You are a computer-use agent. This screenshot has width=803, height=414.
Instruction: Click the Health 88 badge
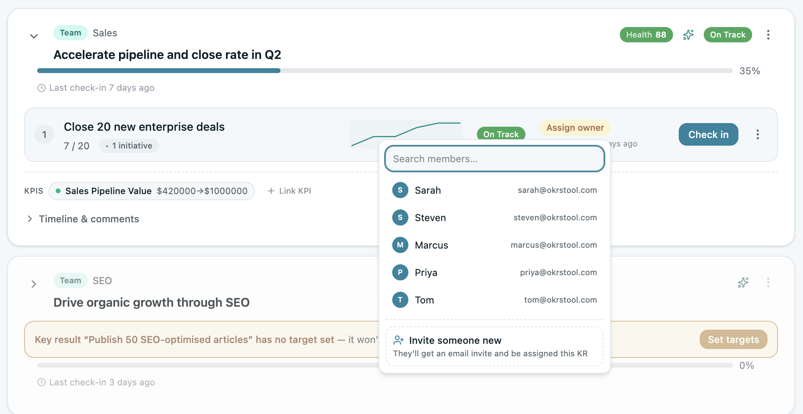[x=646, y=35]
